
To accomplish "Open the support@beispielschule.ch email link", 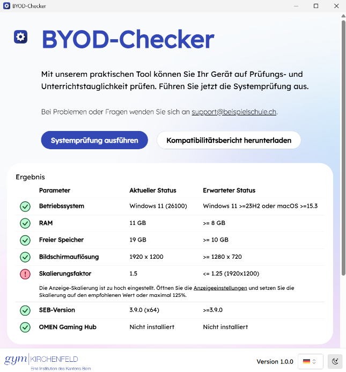I will pos(234,112).
